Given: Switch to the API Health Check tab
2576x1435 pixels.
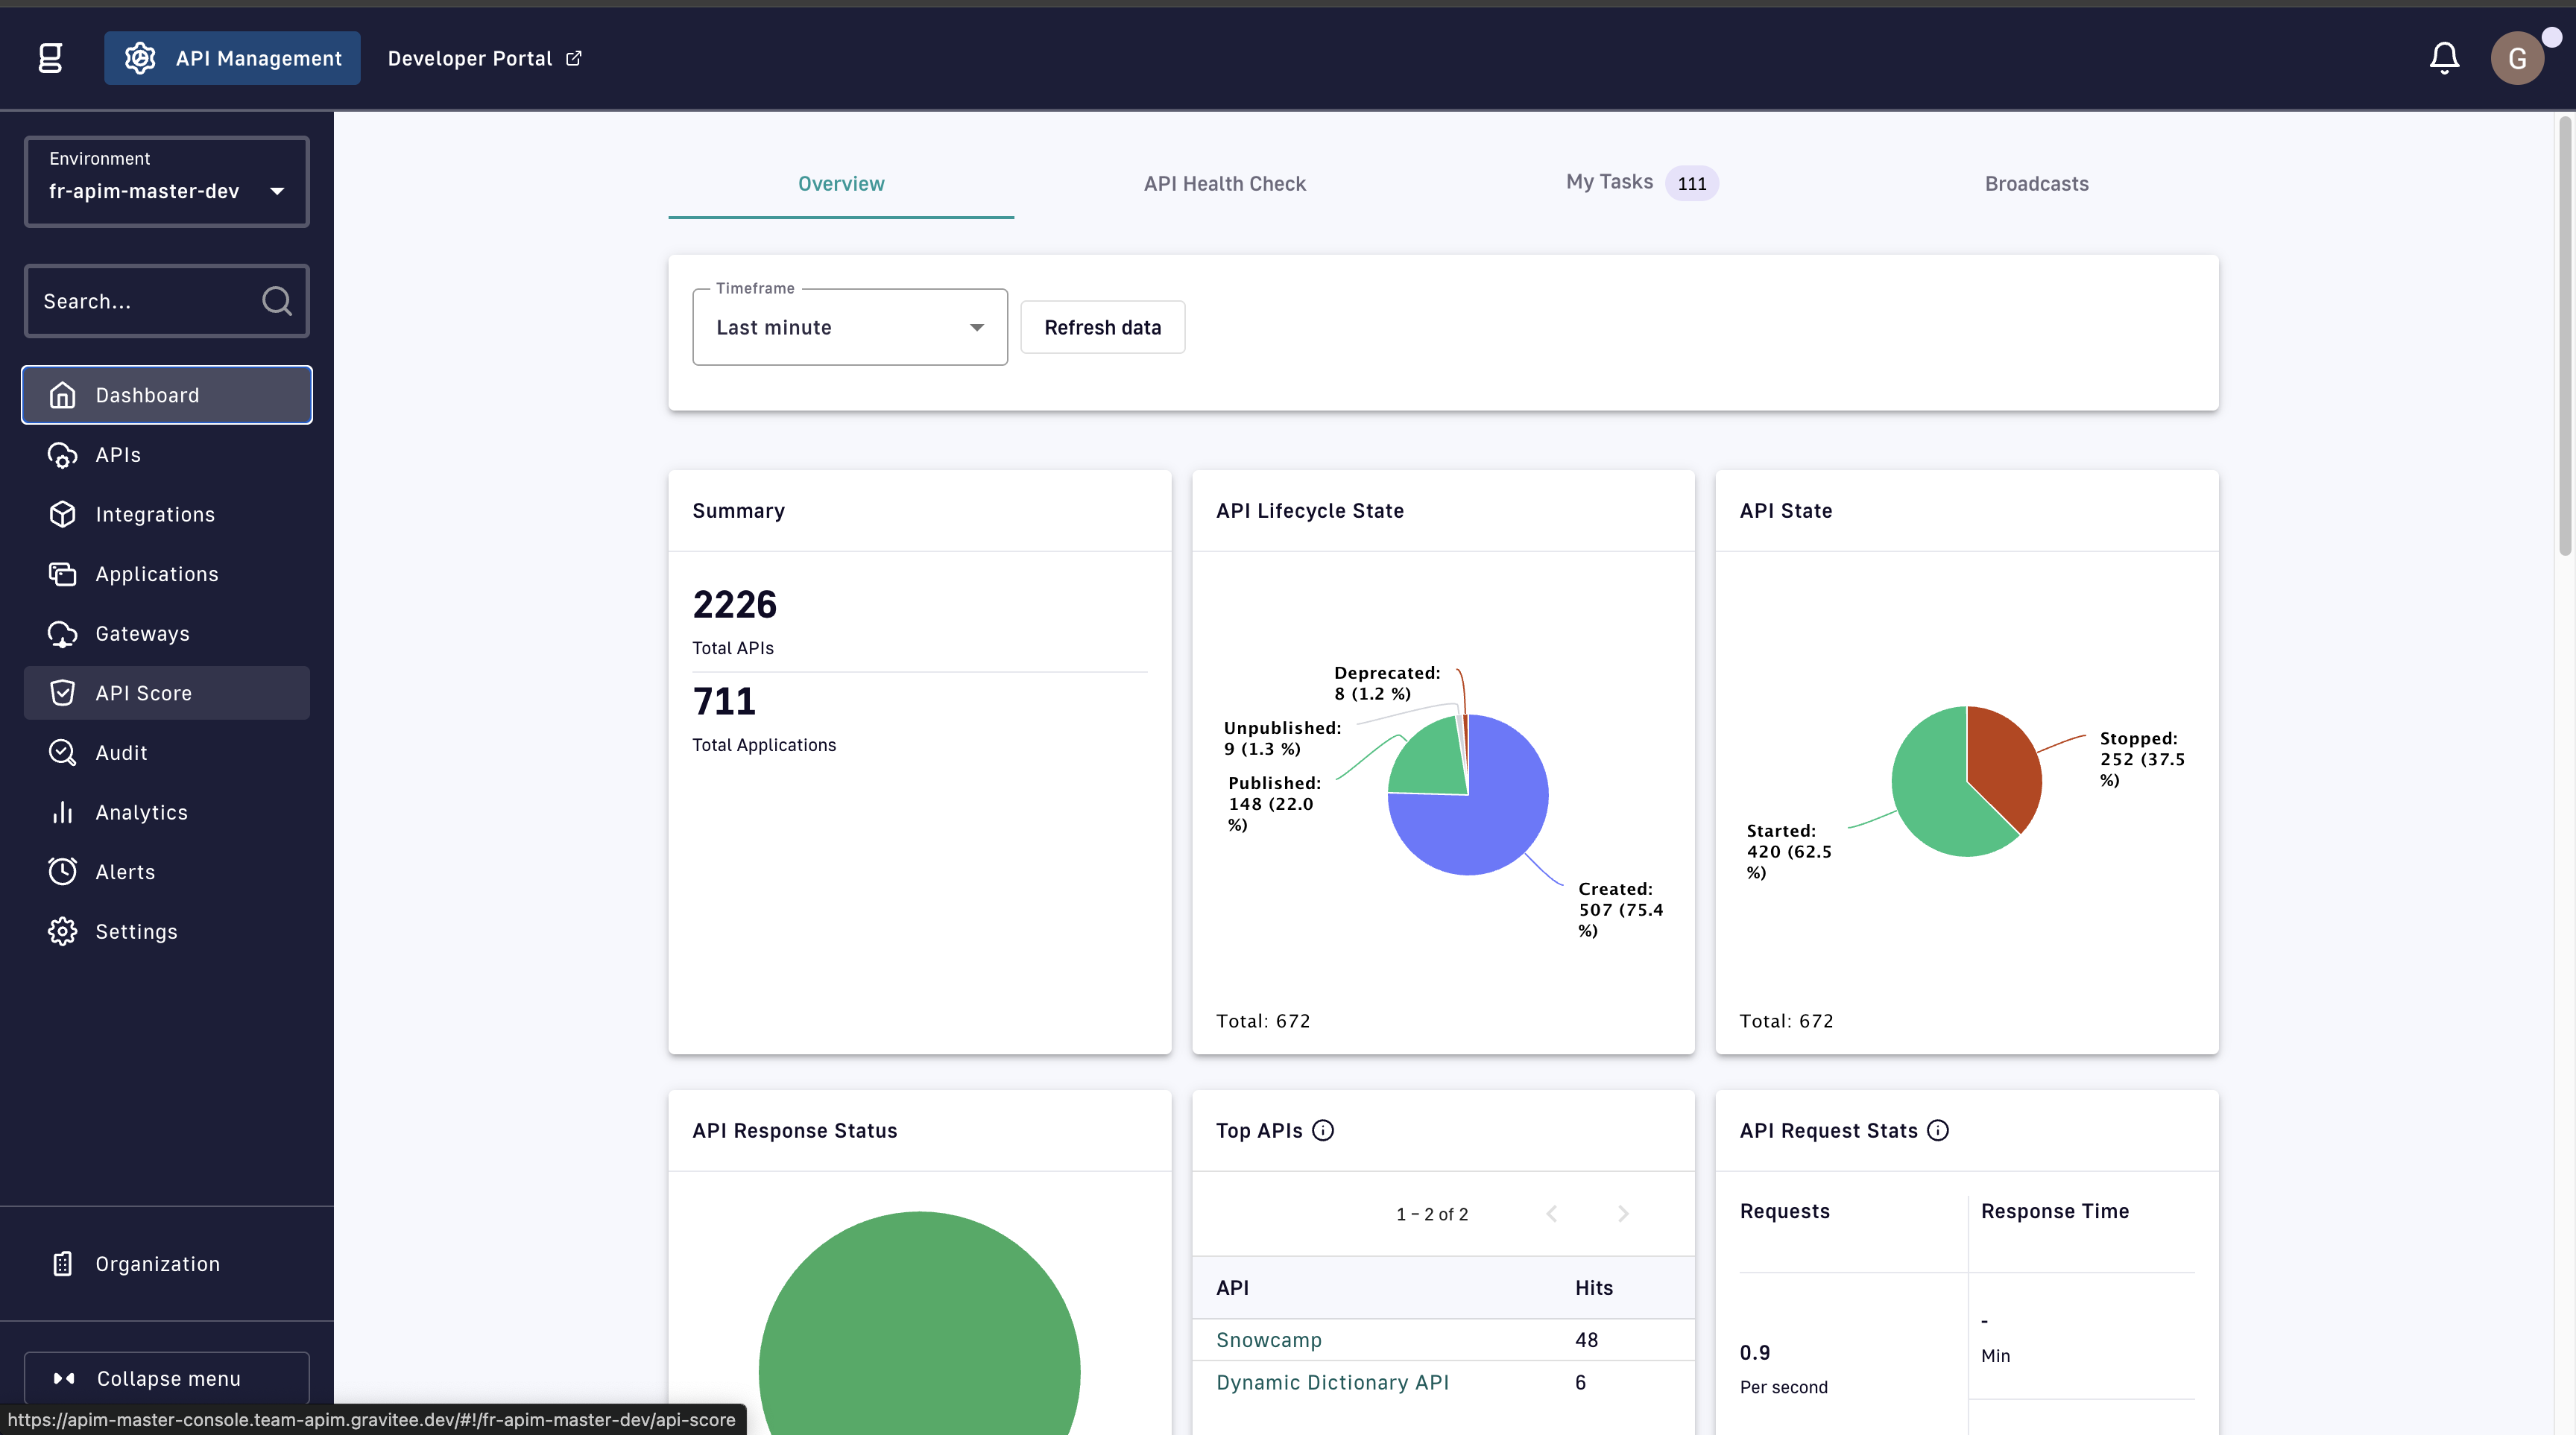Looking at the screenshot, I should click(x=1224, y=184).
